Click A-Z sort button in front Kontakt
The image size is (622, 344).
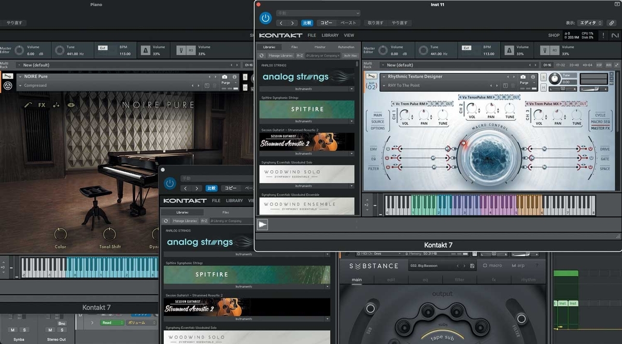(x=300, y=56)
